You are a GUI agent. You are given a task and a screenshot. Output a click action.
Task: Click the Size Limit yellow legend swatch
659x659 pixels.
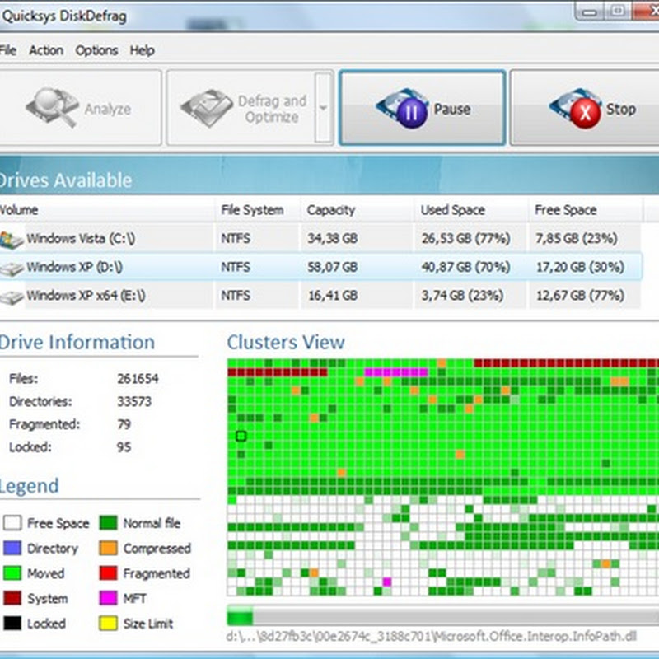[x=109, y=623]
